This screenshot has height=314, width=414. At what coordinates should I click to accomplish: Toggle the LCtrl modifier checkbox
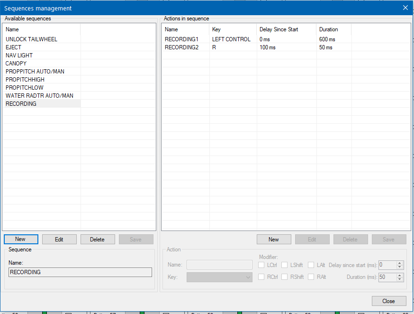261,265
